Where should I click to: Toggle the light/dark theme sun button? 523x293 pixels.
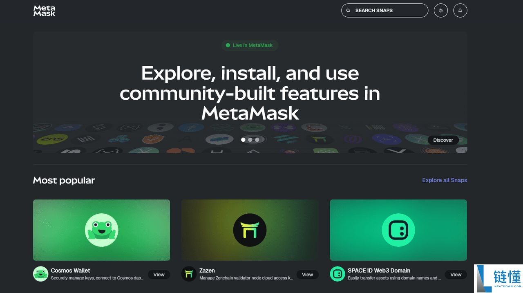click(x=440, y=11)
